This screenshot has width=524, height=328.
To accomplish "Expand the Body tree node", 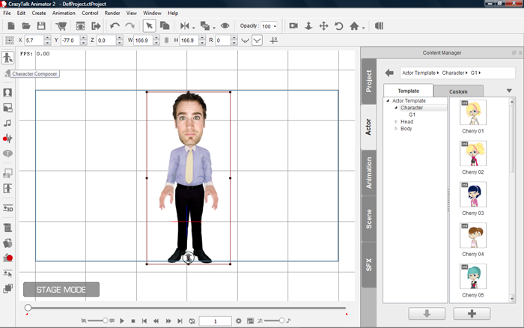I will point(396,129).
